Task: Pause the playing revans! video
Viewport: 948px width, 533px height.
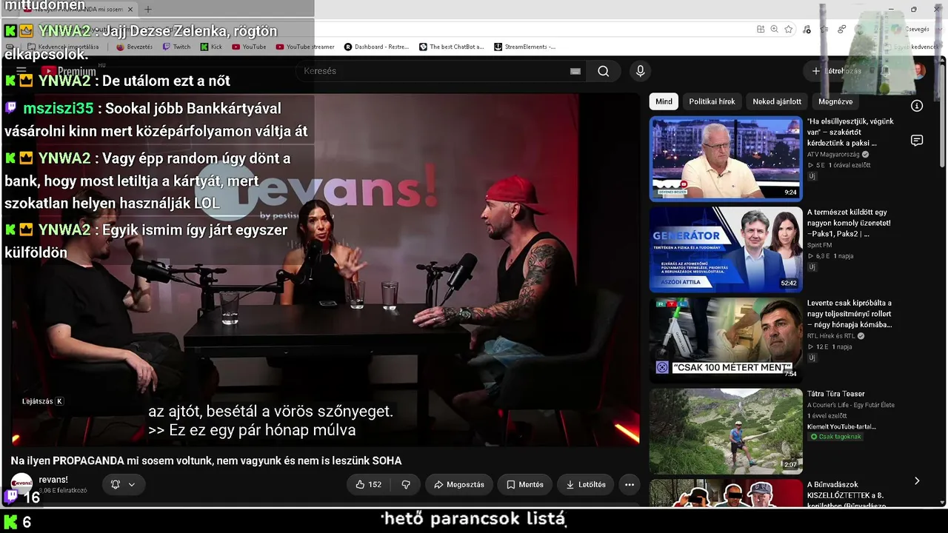Action: 325,269
